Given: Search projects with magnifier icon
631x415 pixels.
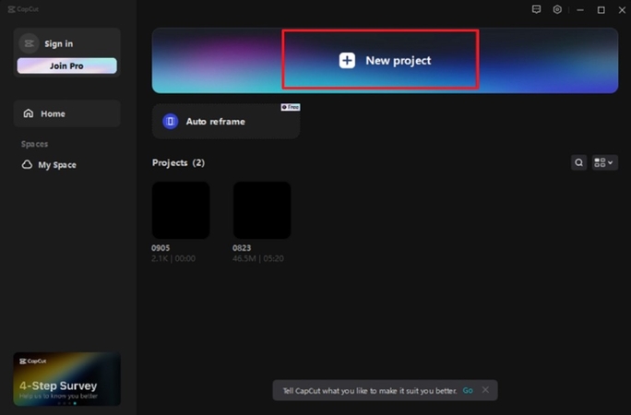Looking at the screenshot, I should [578, 162].
